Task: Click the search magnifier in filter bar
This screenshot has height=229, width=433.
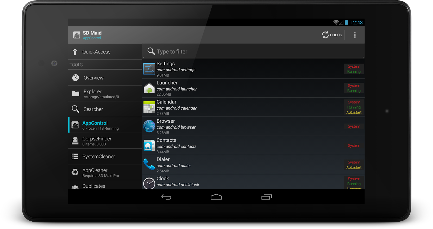Action: tap(151, 51)
